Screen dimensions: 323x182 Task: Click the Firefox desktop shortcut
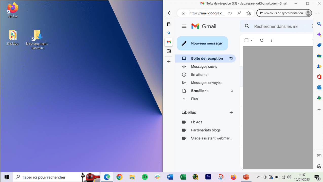pyautogui.click(x=13, y=10)
